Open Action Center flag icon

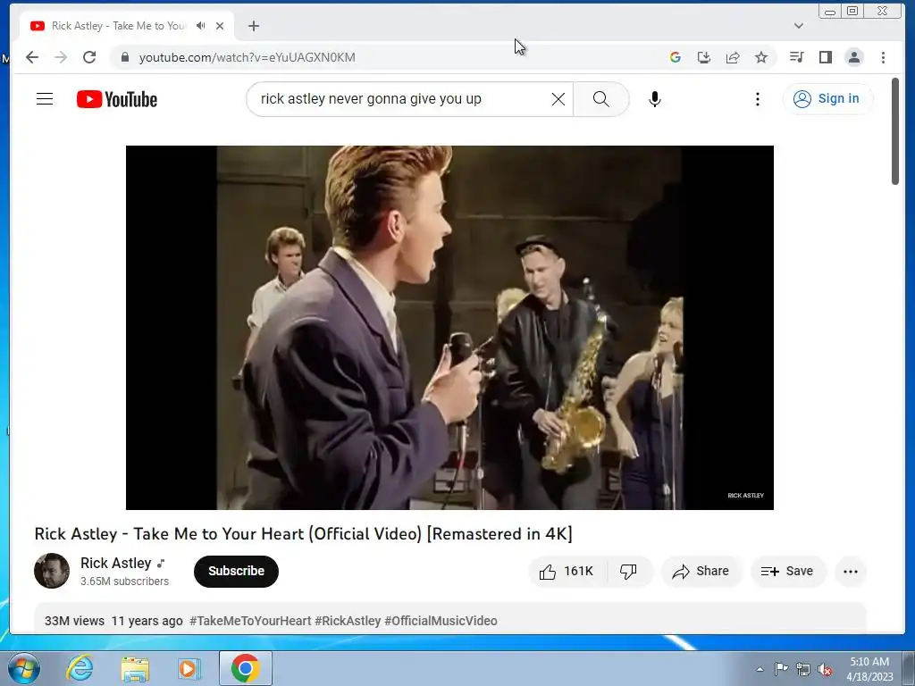pyautogui.click(x=781, y=668)
